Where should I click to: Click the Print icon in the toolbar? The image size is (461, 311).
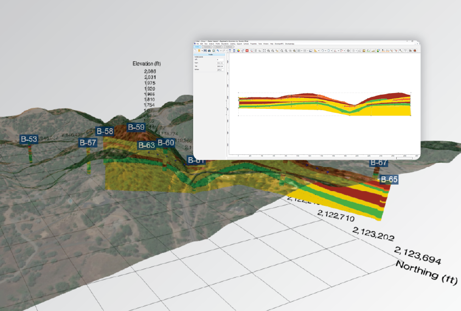click(x=209, y=50)
